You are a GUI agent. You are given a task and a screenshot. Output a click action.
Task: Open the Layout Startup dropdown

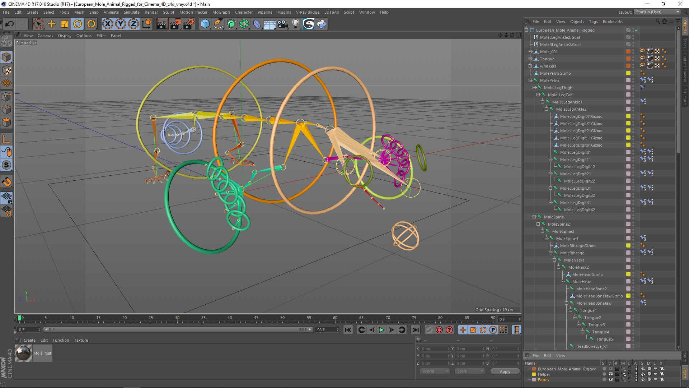coord(657,12)
